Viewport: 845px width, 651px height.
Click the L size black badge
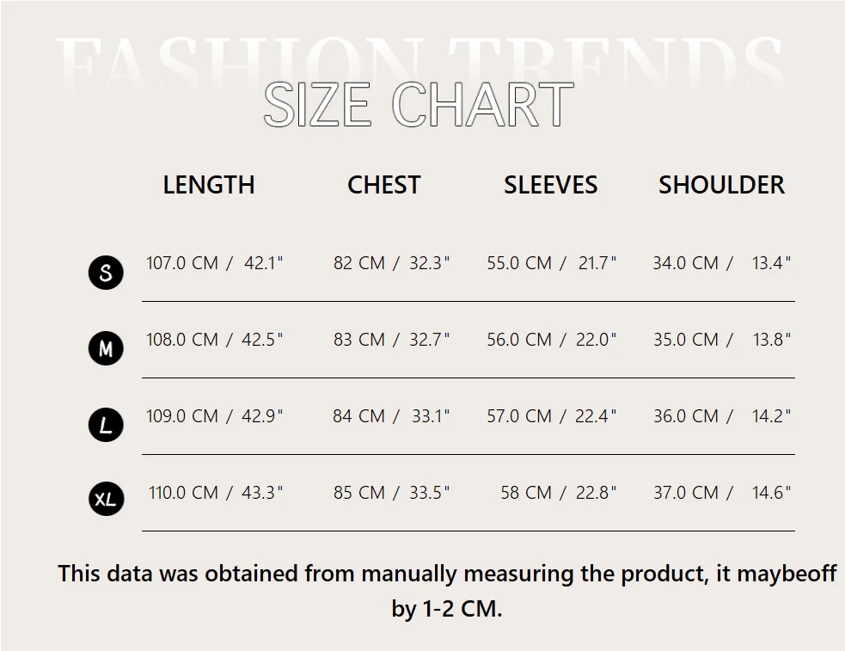tap(106, 425)
